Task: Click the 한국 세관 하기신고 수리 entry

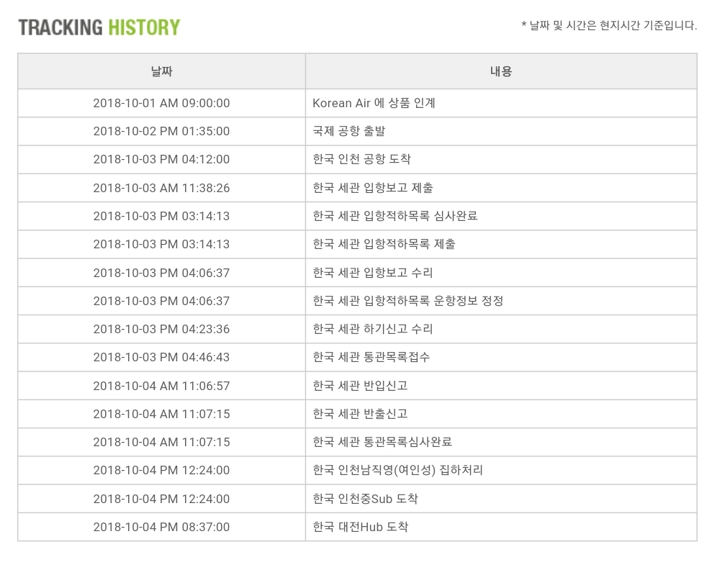Action: pyautogui.click(x=373, y=329)
